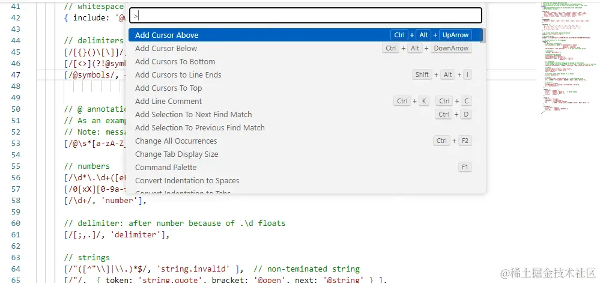Select Add Cursors To Top command

click(x=168, y=88)
